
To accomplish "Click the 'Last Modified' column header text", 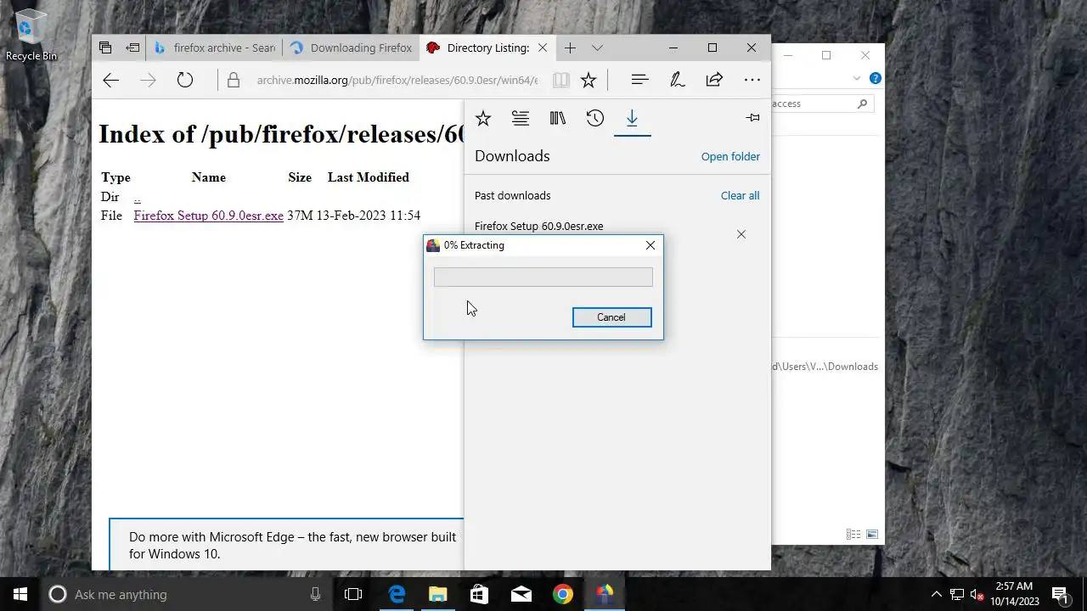I will (369, 177).
